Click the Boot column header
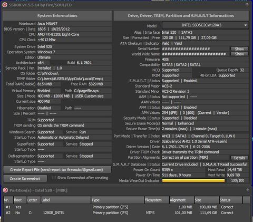253x222 pixels. (x=20, y=200)
